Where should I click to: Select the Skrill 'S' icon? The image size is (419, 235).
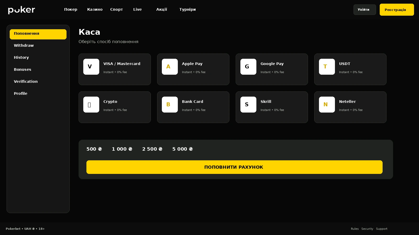point(248,104)
